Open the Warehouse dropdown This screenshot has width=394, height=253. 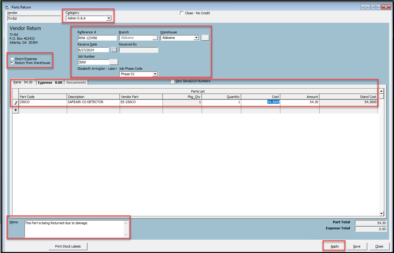tap(196, 38)
